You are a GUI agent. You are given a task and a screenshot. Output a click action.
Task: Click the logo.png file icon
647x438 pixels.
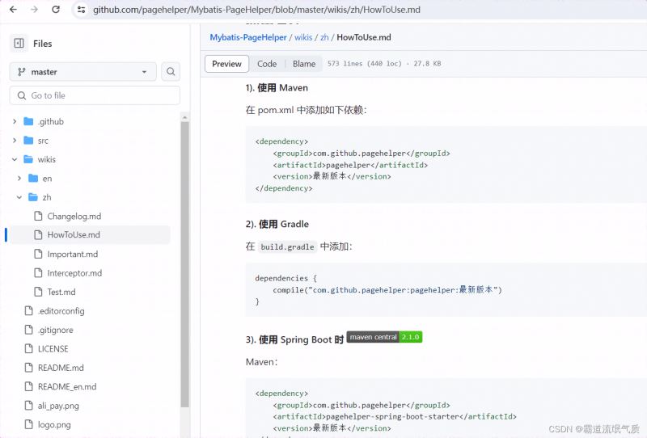(28, 424)
